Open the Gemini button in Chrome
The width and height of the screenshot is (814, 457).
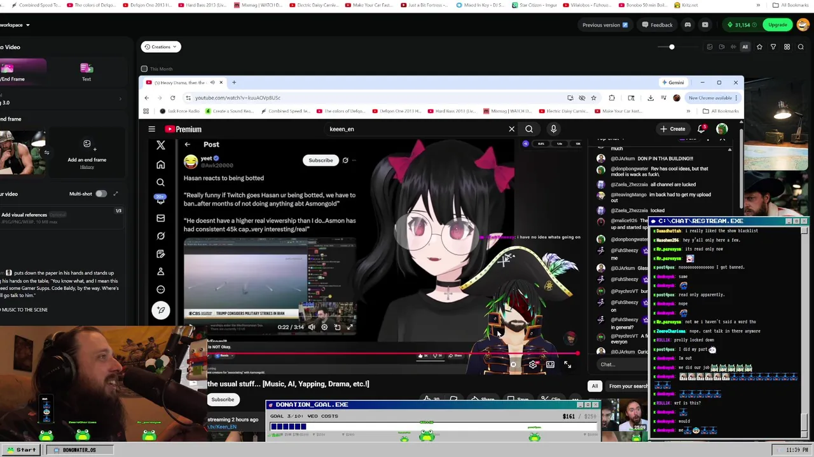click(672, 83)
